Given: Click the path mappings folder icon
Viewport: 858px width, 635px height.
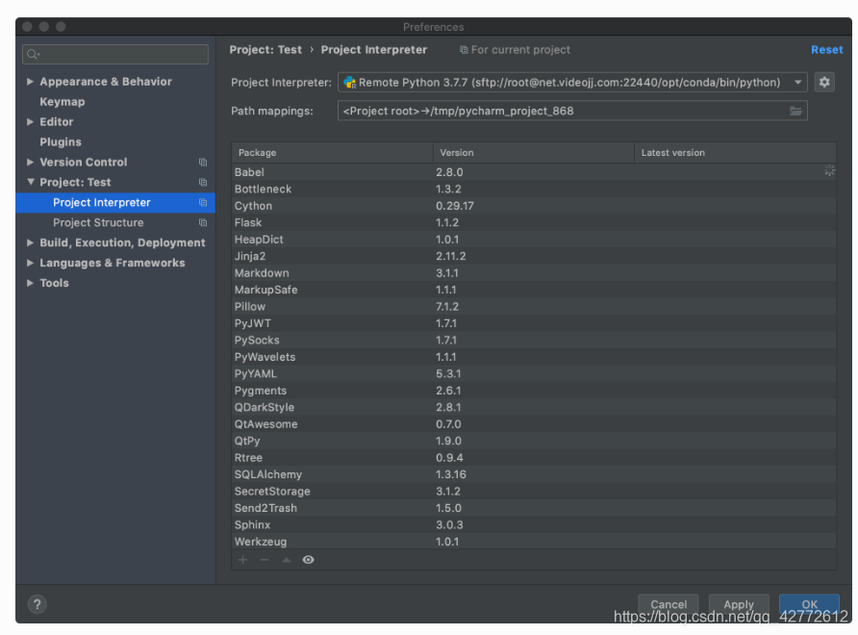Looking at the screenshot, I should click(x=795, y=112).
